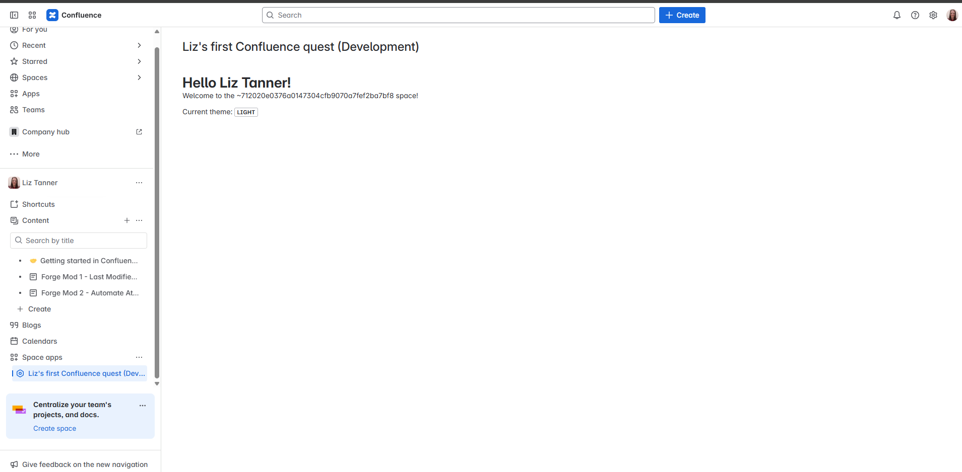Image resolution: width=962 pixels, height=472 pixels.
Task: Click the Content section label
Action: (36, 220)
